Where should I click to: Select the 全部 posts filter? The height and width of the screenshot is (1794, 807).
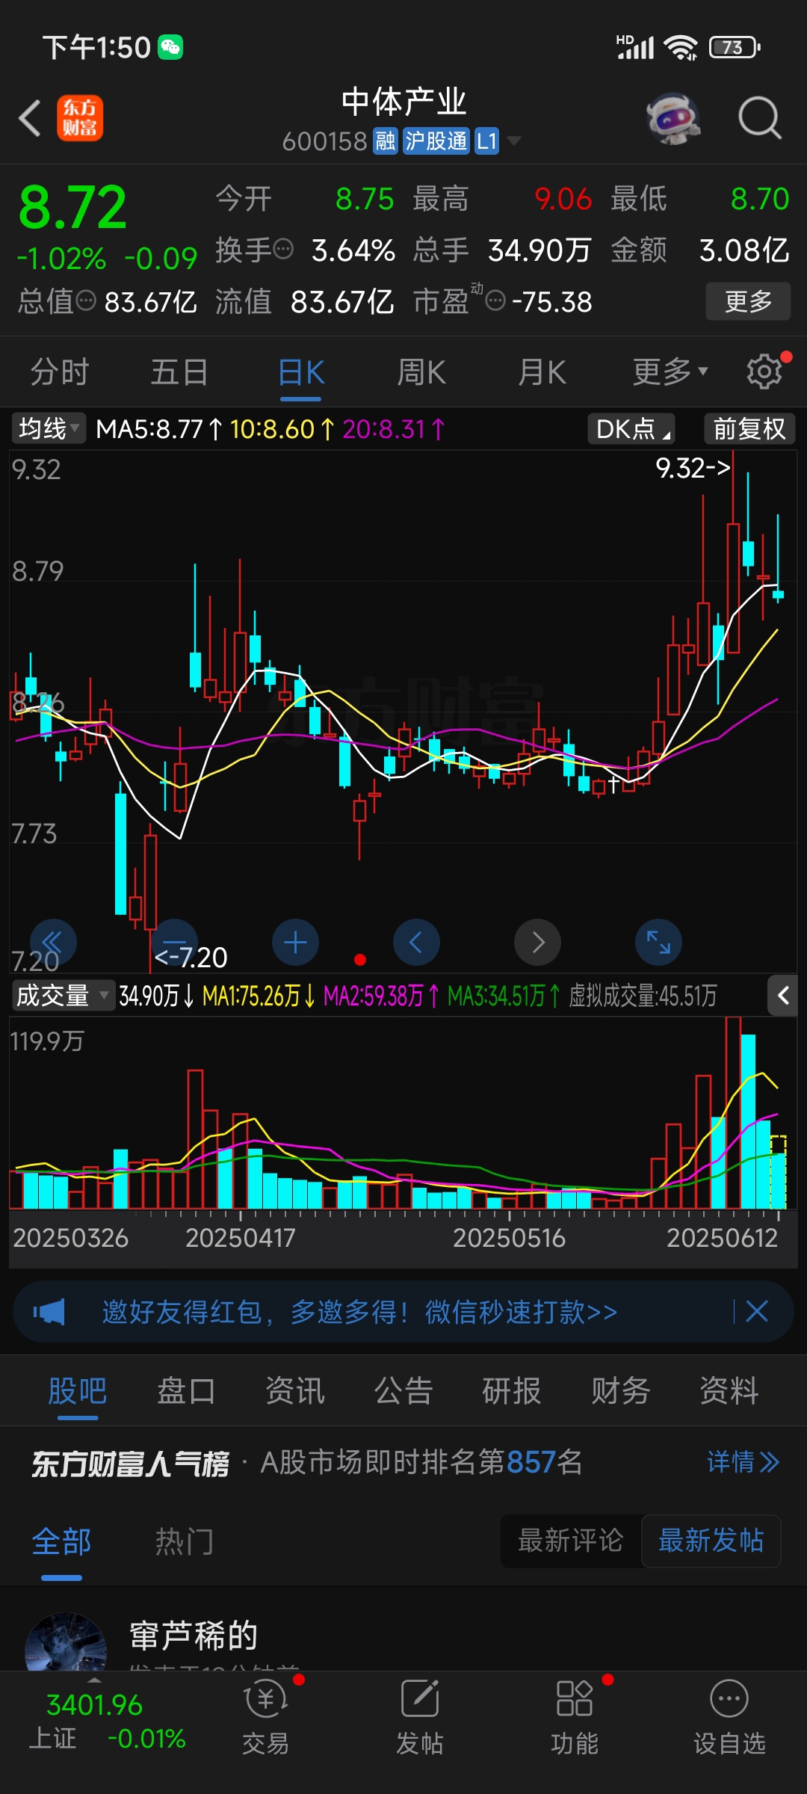pos(62,1541)
